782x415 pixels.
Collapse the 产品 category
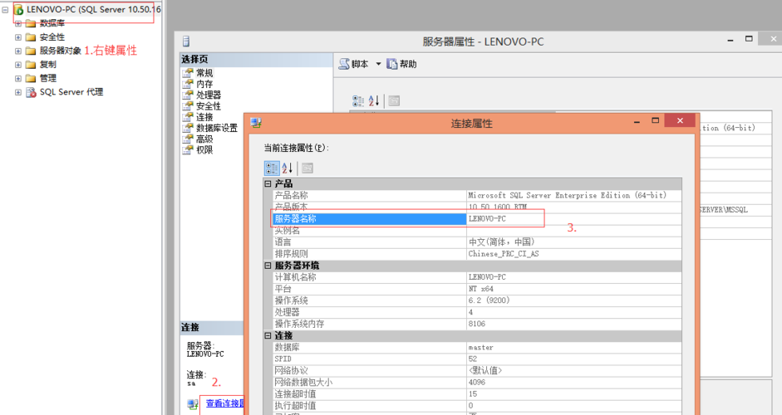[x=268, y=183]
